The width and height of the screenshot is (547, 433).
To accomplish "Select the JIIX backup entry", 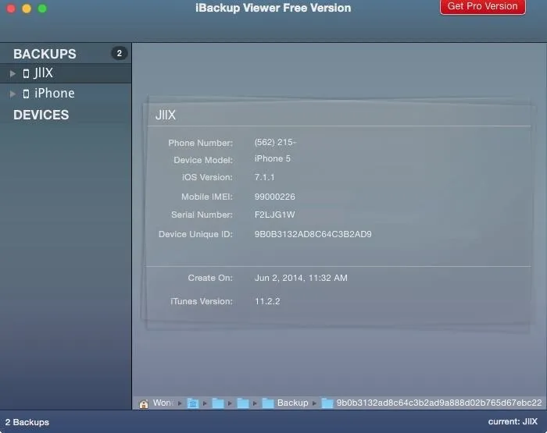I will [66, 73].
